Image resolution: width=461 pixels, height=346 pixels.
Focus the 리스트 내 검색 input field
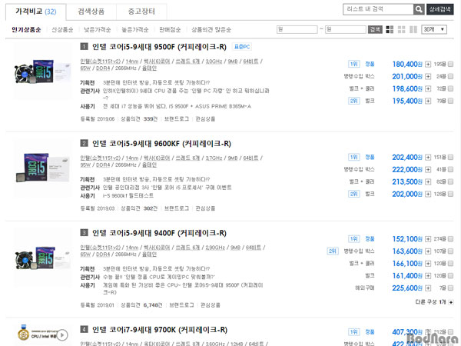[x=378, y=9]
